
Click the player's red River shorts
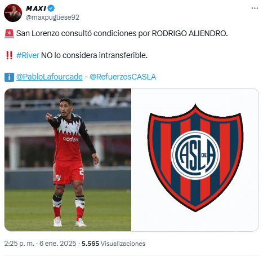coord(68,172)
